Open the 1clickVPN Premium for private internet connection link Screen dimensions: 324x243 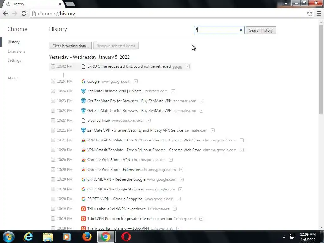[129, 219]
